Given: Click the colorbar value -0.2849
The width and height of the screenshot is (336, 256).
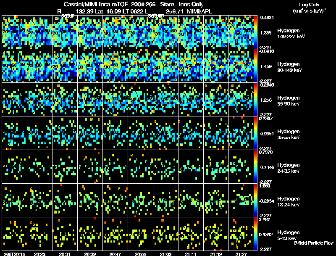Looking at the screenshot, I should tap(267, 85).
